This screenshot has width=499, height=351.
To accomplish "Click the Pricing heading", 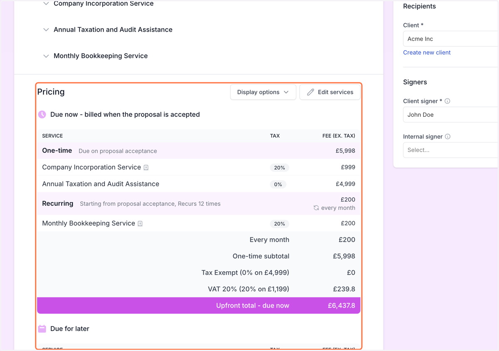I will pyautogui.click(x=51, y=92).
